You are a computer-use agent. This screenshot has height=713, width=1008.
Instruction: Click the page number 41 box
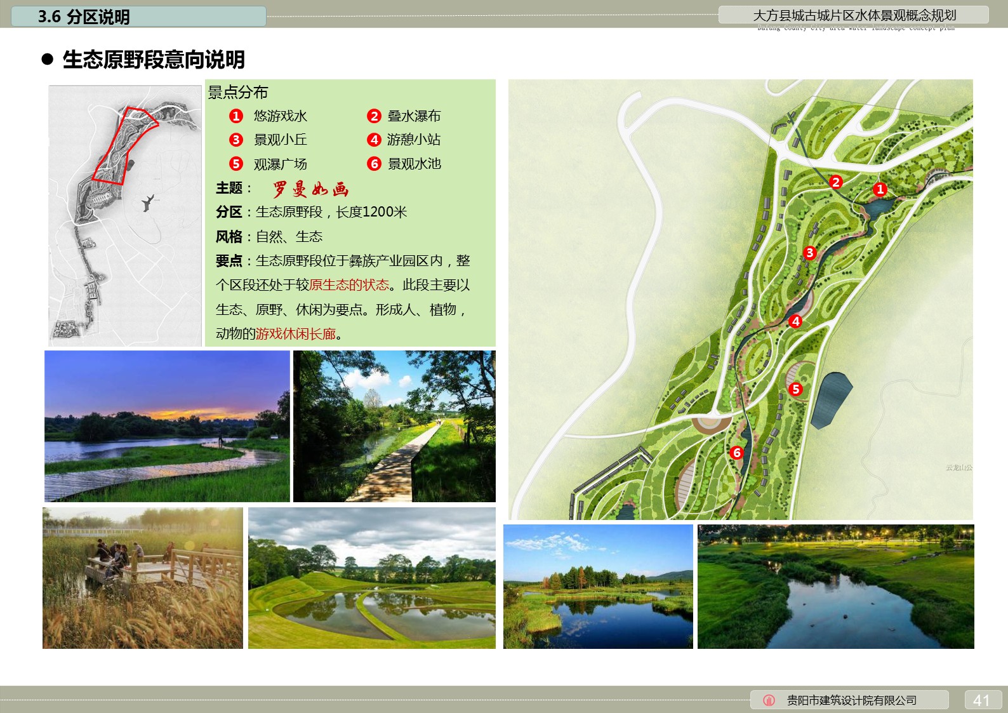pyautogui.click(x=982, y=700)
